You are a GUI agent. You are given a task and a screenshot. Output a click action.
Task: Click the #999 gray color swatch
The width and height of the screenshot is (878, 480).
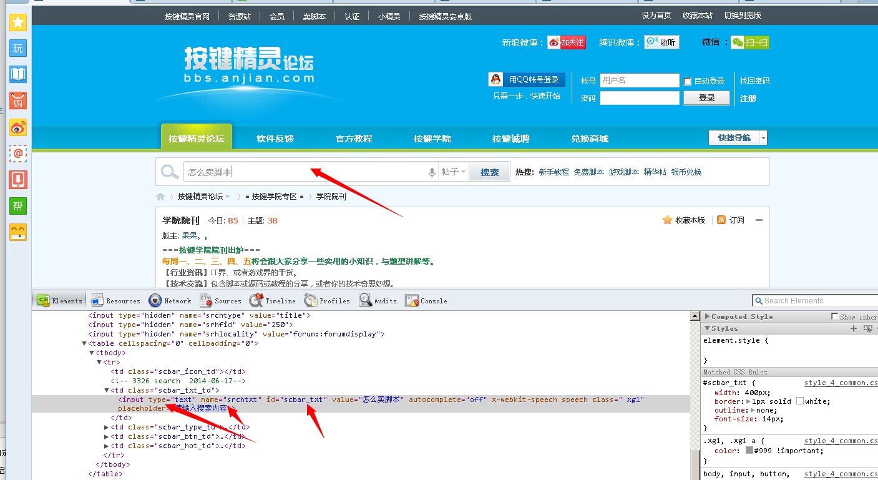point(749,451)
